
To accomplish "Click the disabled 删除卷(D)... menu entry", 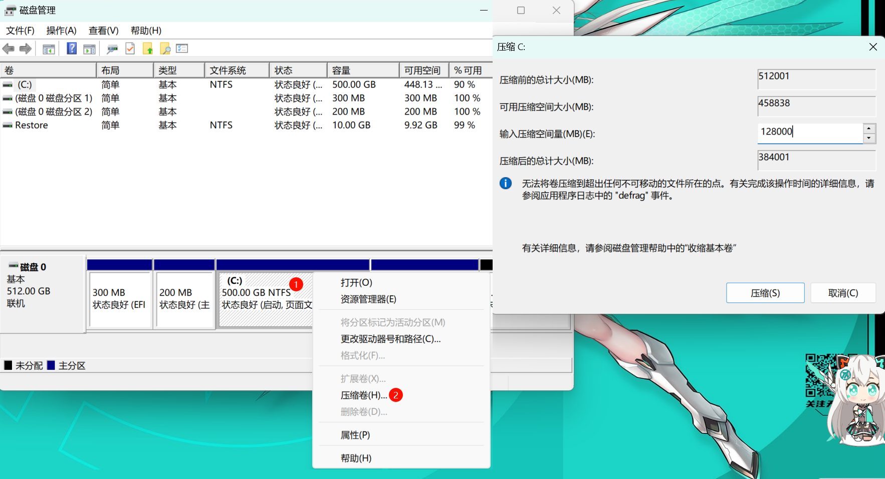I will coord(364,412).
